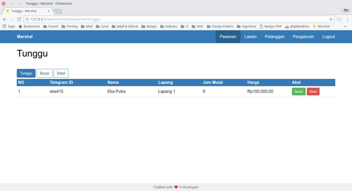The height and width of the screenshot is (191, 352).
Task: Open the MVC bookmark folder
Action: [x=198, y=26]
